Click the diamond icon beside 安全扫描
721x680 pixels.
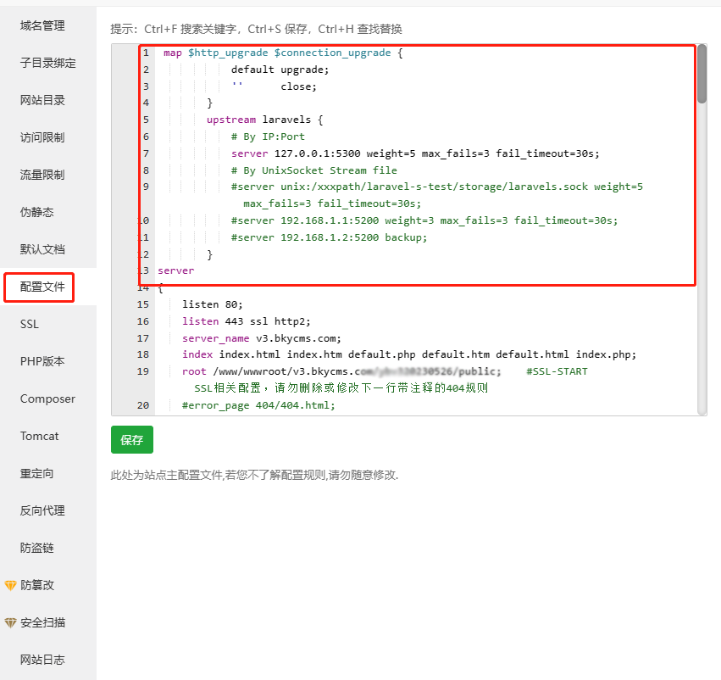pos(10,623)
